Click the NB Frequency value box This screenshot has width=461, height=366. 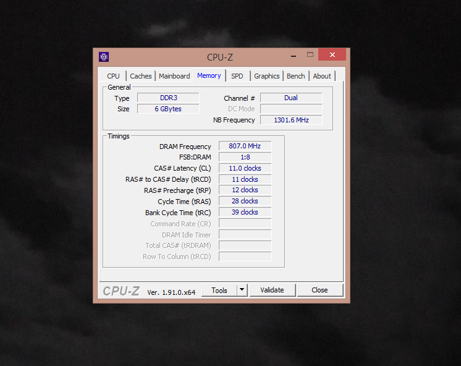291,120
